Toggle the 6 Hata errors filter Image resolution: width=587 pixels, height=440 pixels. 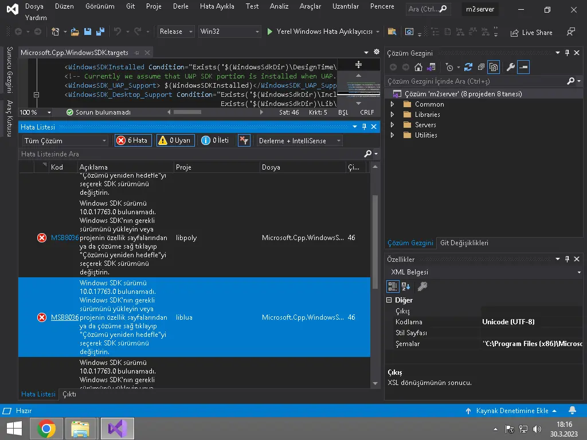(133, 140)
